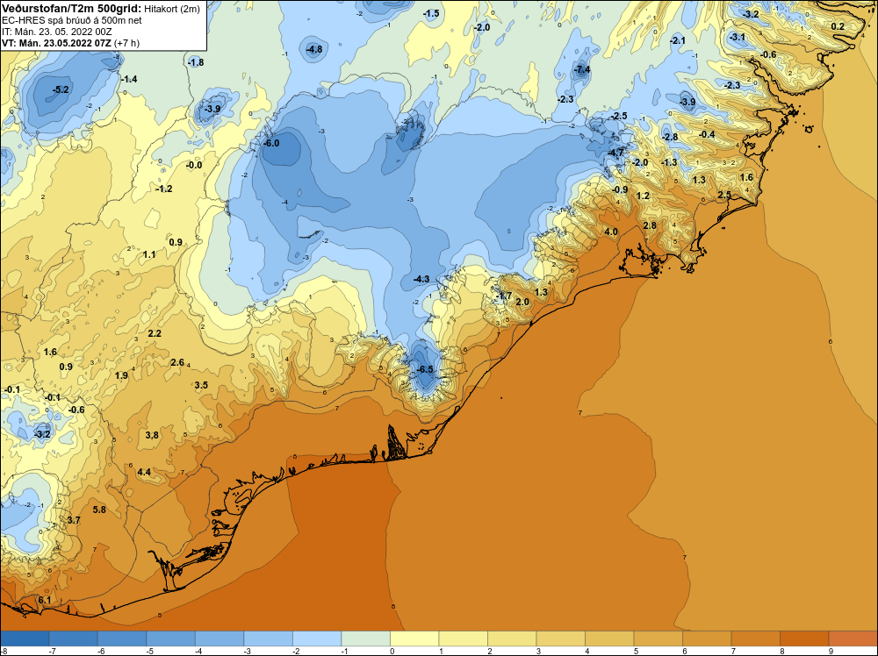Click the 2.2 temperature value
Screen dimensions: 878x656
155,334
